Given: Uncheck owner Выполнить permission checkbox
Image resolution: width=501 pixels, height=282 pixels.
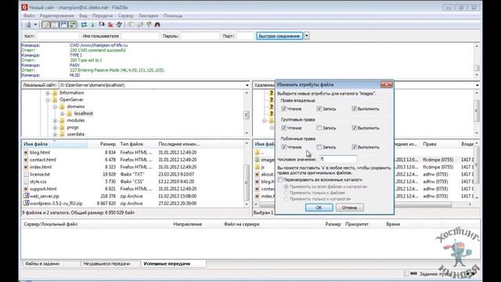Looking at the screenshot, I should (354, 109).
